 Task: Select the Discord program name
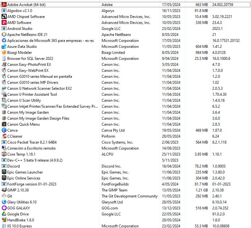[14, 166]
